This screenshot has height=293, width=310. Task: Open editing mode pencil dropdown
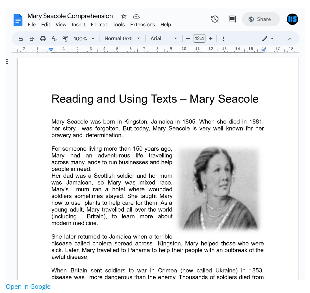click(268, 38)
